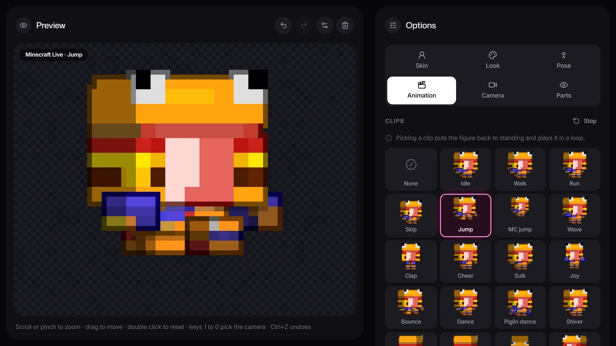Choose the None clip option
616x346 pixels.
(411, 169)
